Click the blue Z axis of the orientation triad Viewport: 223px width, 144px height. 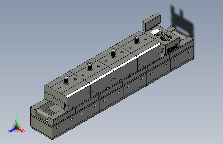pyautogui.click(x=13, y=130)
